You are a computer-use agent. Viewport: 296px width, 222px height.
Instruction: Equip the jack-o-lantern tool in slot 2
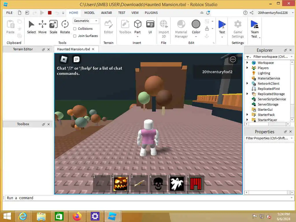121,184
